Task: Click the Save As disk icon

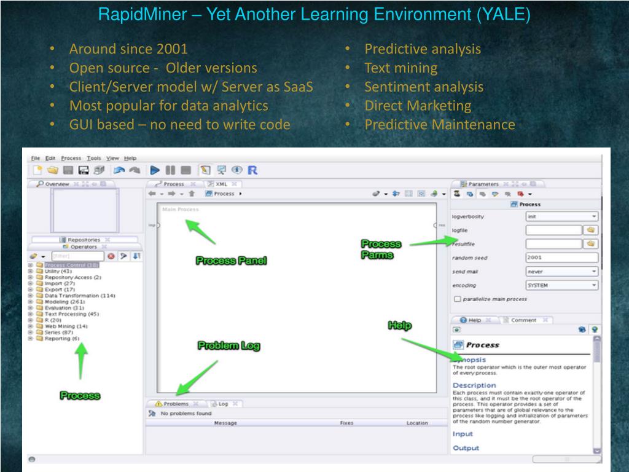Action: pos(84,170)
